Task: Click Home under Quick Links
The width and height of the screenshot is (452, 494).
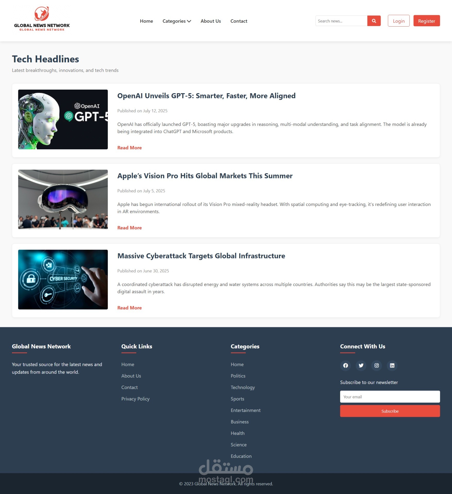Action: pos(128,365)
